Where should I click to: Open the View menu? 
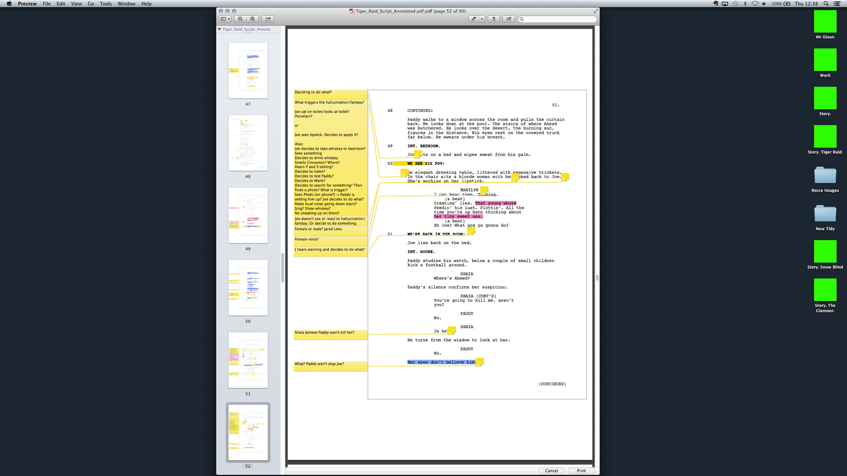[x=76, y=4]
